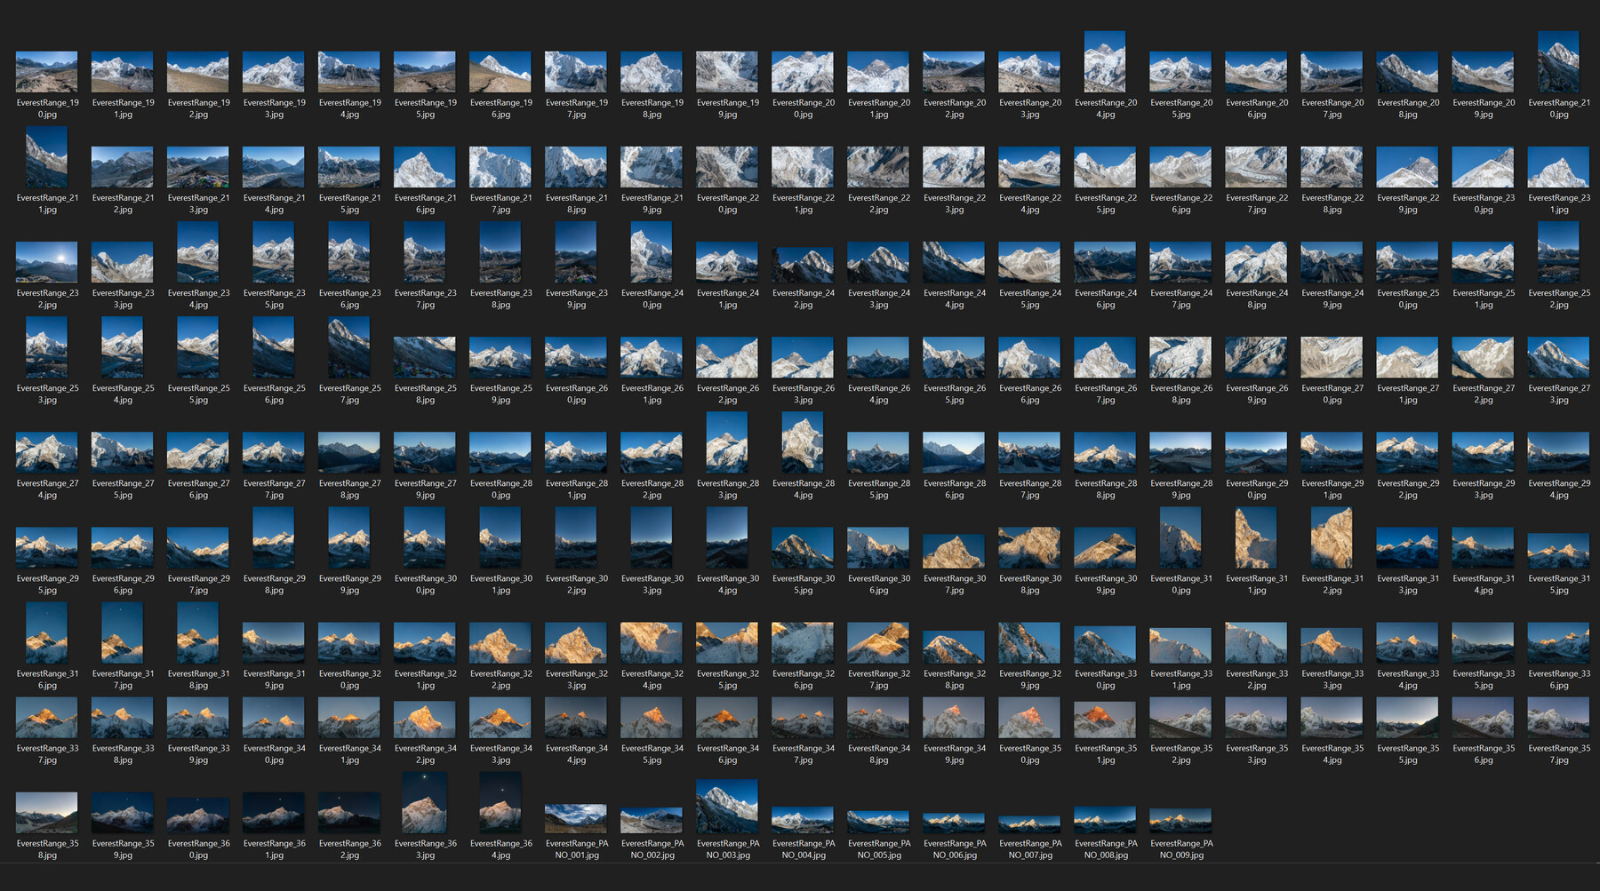Select the EverestRange_298.jpg thumbnail

coord(274,537)
